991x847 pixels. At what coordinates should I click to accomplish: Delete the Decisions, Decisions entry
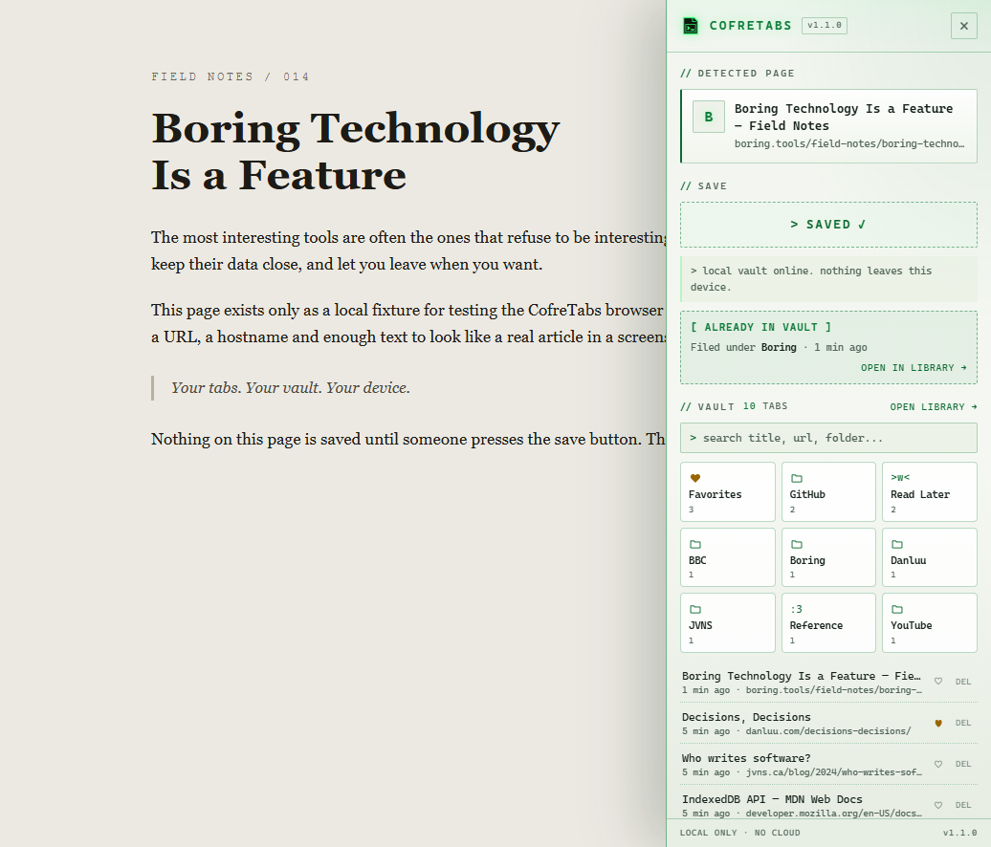point(963,724)
